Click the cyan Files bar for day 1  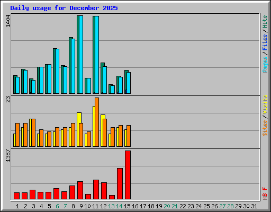(x=17, y=85)
